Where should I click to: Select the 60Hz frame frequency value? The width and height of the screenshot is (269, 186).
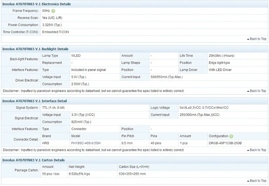[46, 11]
